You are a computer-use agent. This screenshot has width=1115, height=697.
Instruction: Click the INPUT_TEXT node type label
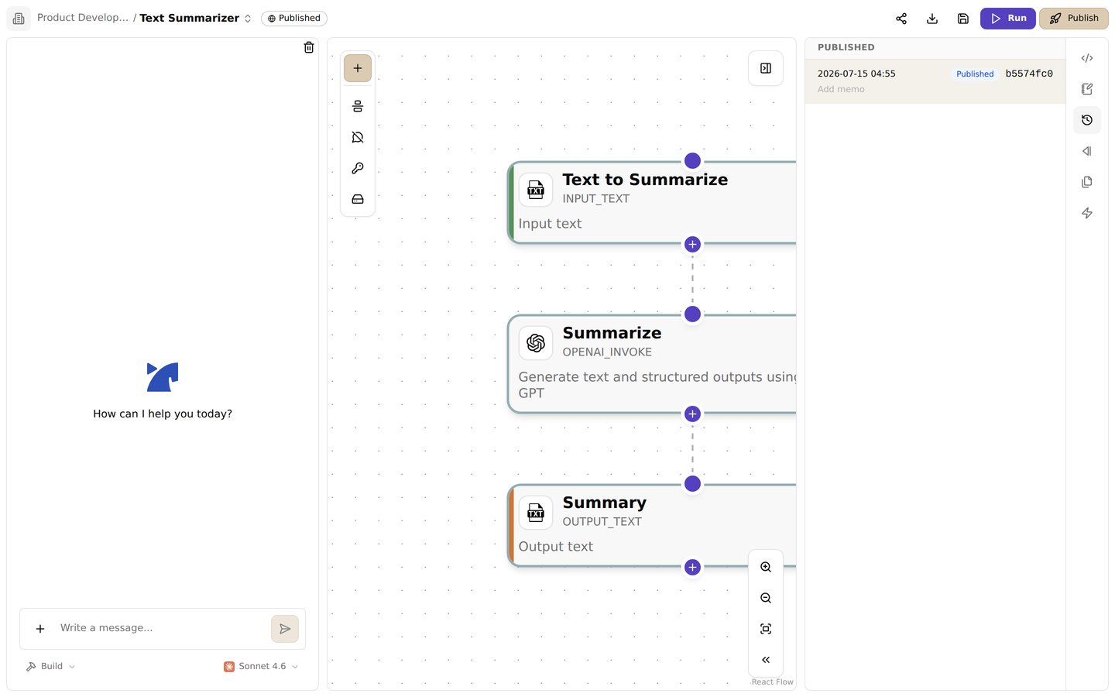click(596, 199)
